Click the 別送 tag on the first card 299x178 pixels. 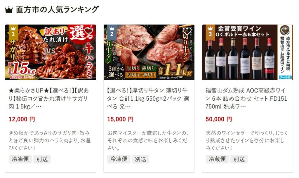(x=42, y=159)
